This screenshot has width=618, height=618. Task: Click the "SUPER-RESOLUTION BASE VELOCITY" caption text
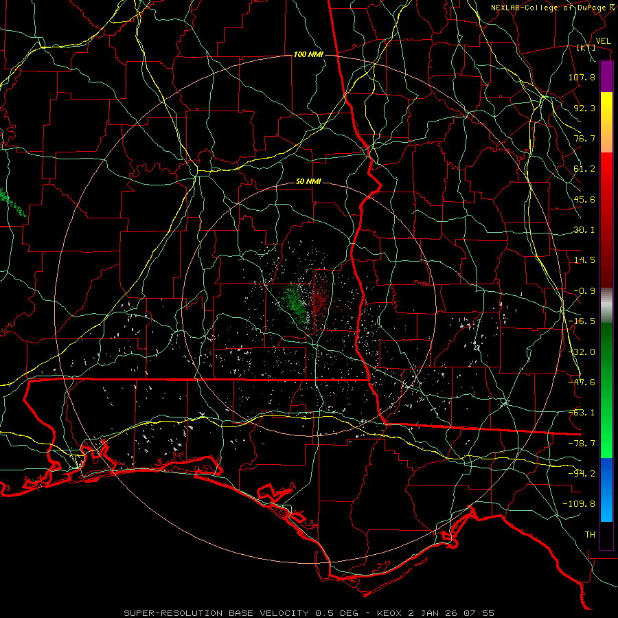pos(216,613)
